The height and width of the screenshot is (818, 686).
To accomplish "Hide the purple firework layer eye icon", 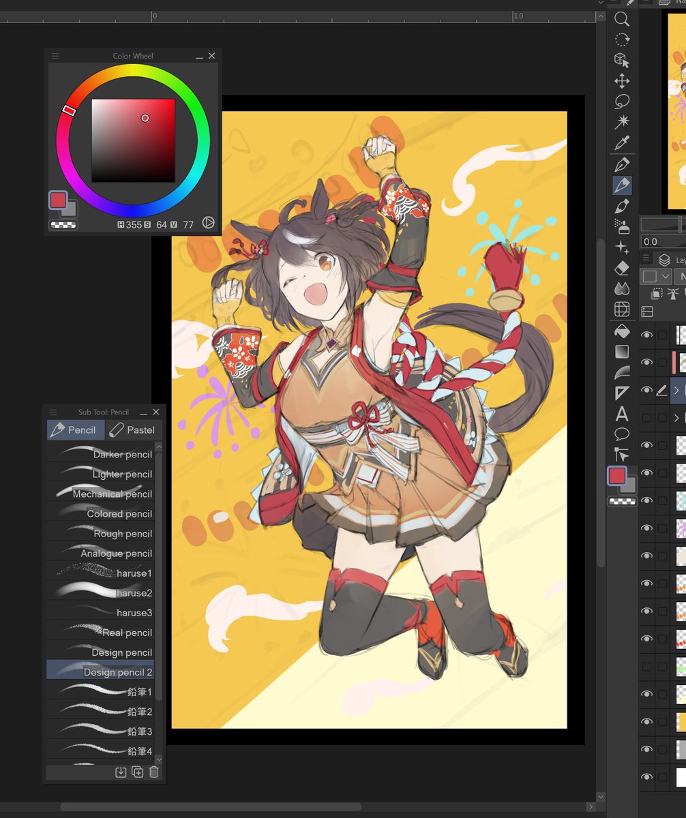I will 646,528.
